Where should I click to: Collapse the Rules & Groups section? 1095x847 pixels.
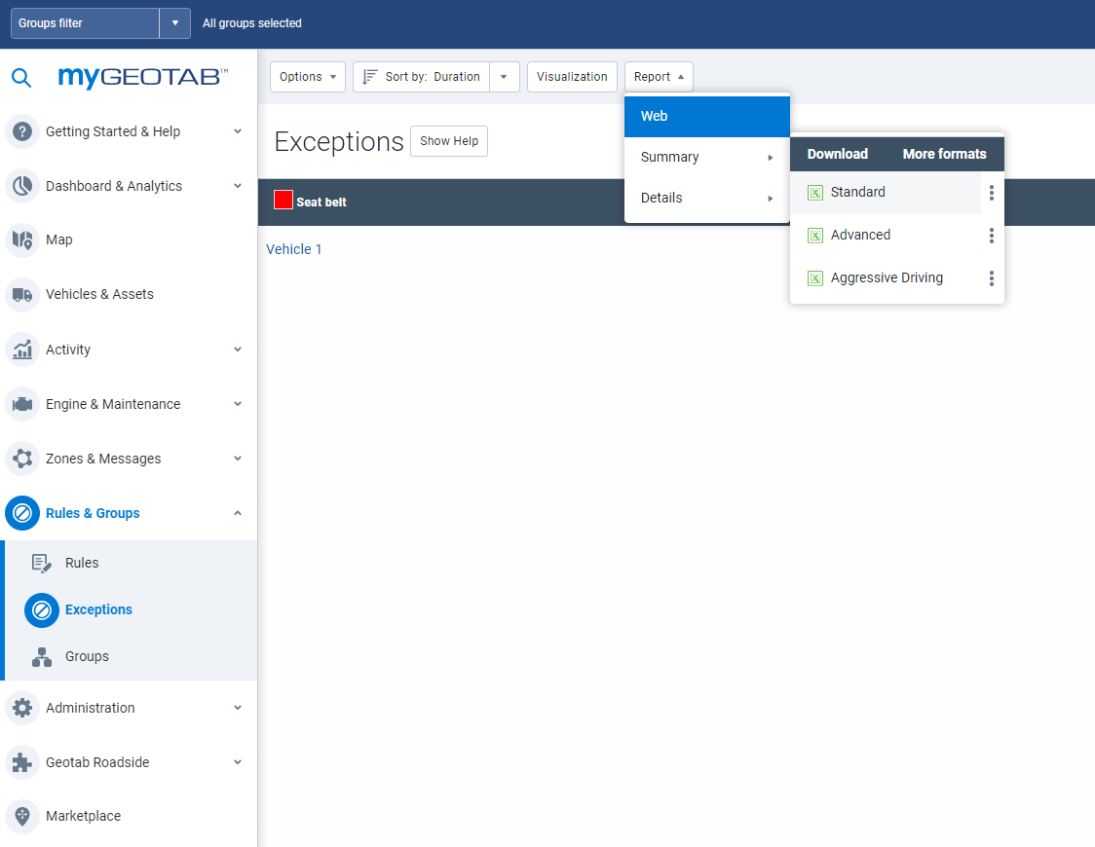(238, 513)
